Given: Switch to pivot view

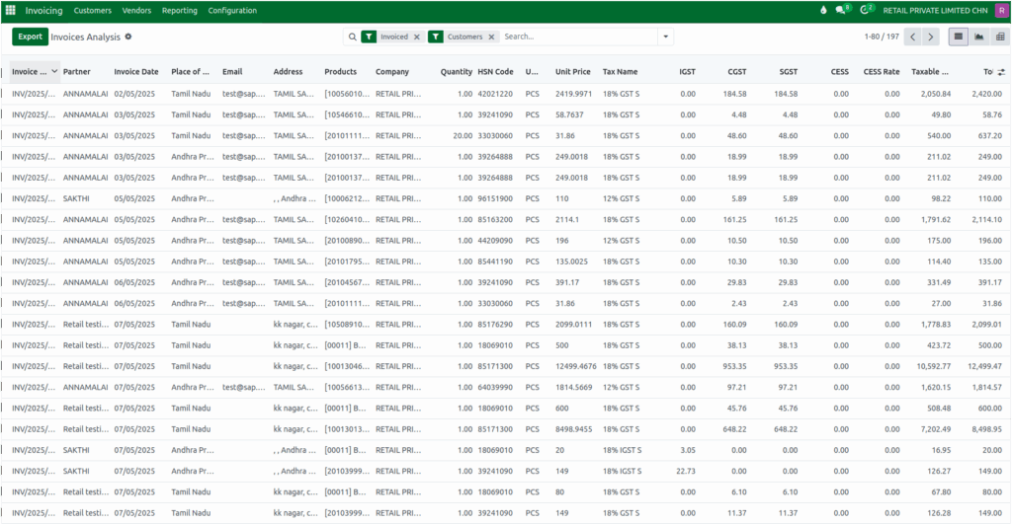Looking at the screenshot, I should 1000,37.
